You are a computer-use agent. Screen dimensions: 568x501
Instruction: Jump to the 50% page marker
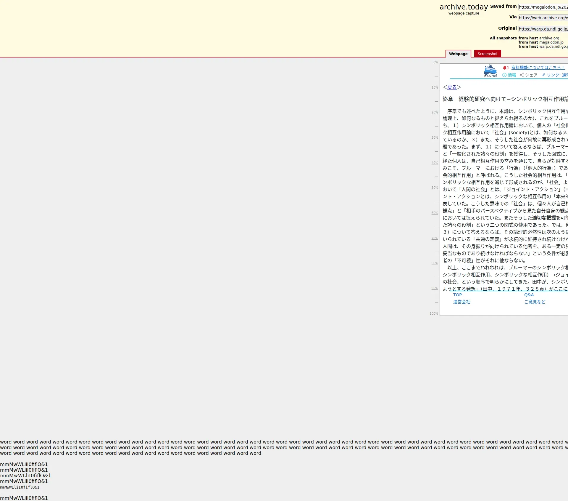point(435,188)
